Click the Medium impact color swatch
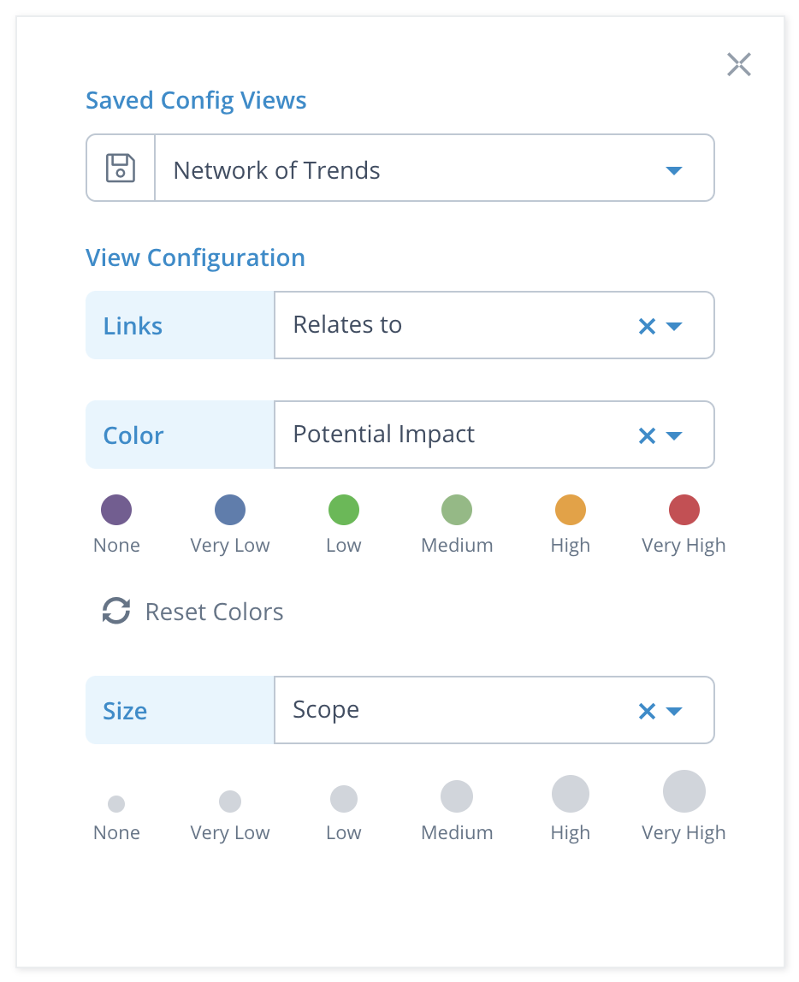 457,510
